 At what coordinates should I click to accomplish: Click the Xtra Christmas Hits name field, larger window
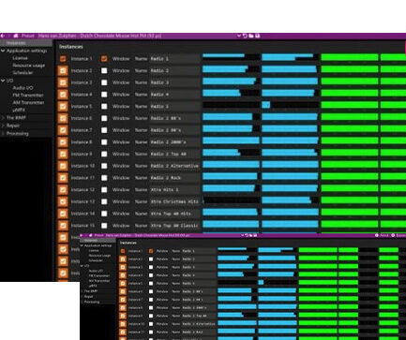tap(174, 201)
